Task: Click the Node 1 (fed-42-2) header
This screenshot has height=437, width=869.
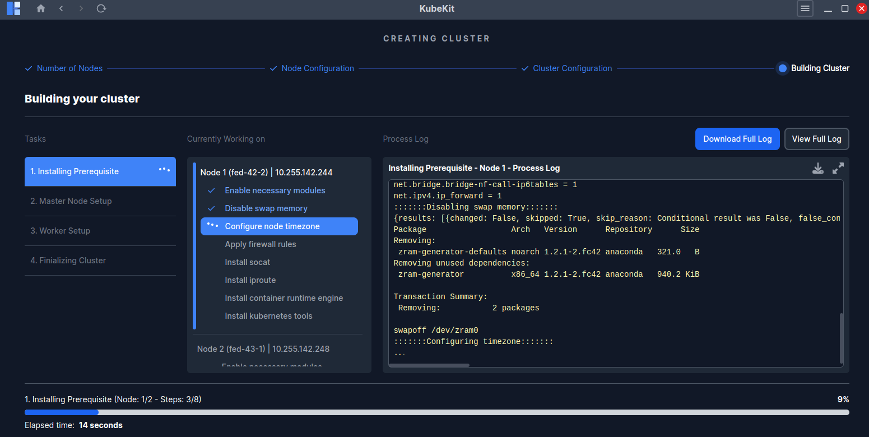Action: point(266,173)
